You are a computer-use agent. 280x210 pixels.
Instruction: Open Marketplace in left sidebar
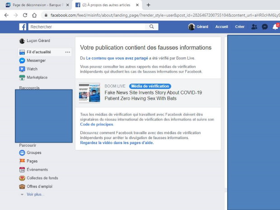pyautogui.click(x=37, y=77)
